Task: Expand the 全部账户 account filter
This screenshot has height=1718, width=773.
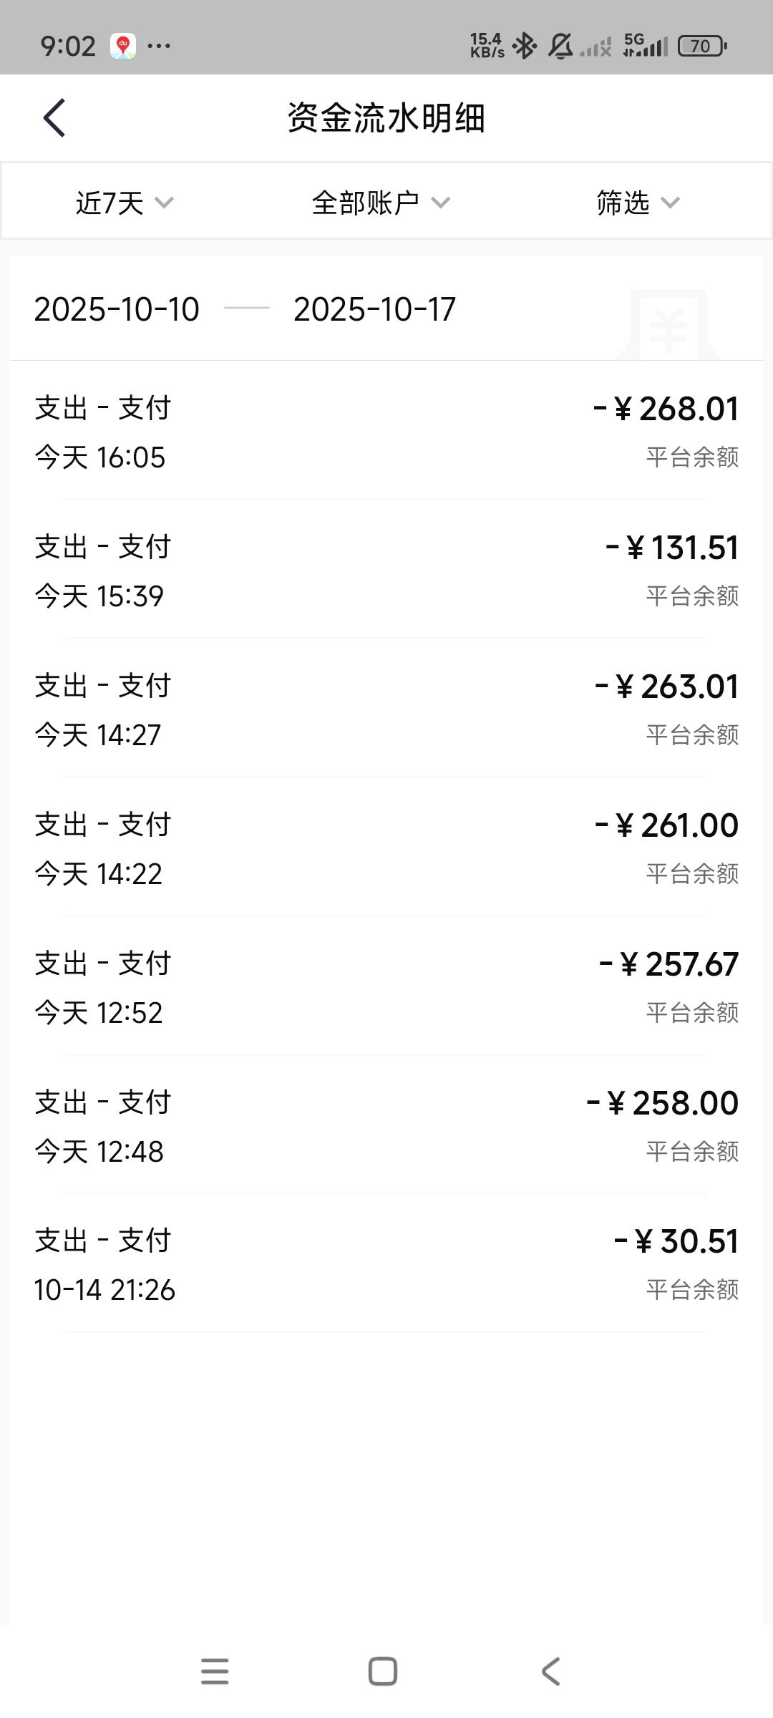Action: point(380,203)
